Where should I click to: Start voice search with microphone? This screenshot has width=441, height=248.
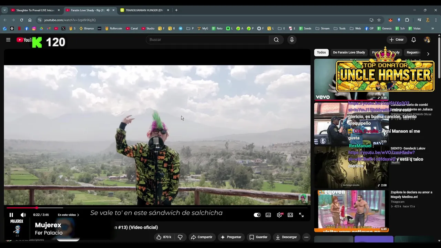tap(292, 40)
